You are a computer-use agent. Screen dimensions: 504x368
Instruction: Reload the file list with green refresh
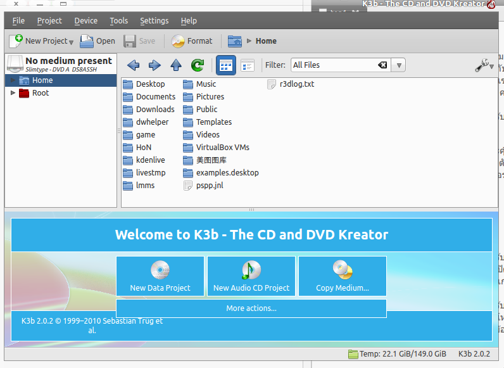point(198,65)
